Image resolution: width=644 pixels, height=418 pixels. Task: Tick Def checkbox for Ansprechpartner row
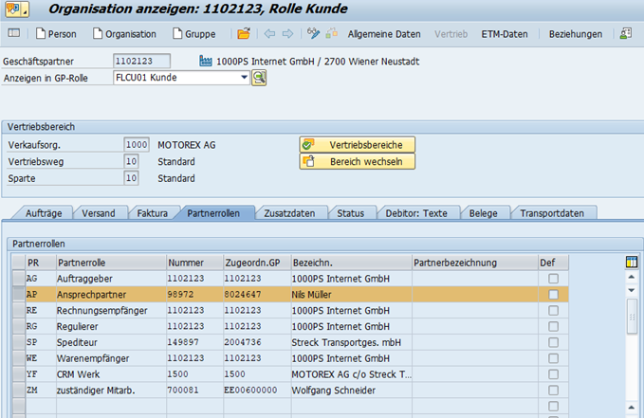click(551, 294)
